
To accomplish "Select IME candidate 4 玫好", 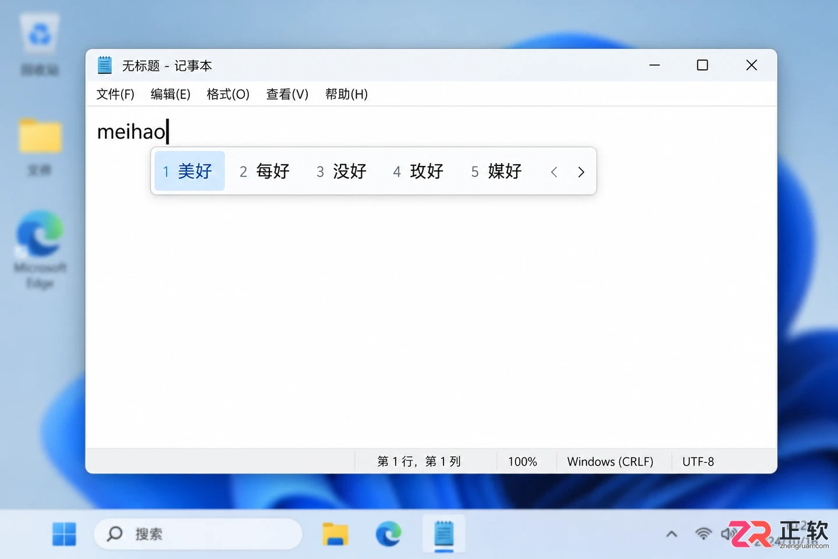I will [x=418, y=171].
